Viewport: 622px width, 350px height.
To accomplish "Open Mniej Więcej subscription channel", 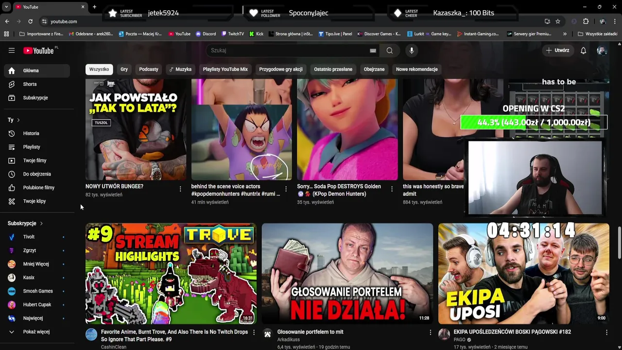I will point(37,264).
